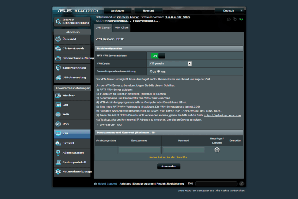Image resolution: width=298 pixels, height=199 pixels.
Task: Click the 'Verbindungsstatus' column header
Action: tap(106, 141)
